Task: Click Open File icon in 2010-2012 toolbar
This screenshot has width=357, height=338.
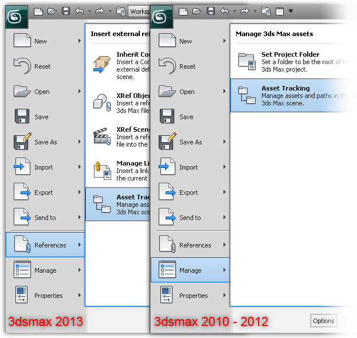Action: (x=197, y=11)
